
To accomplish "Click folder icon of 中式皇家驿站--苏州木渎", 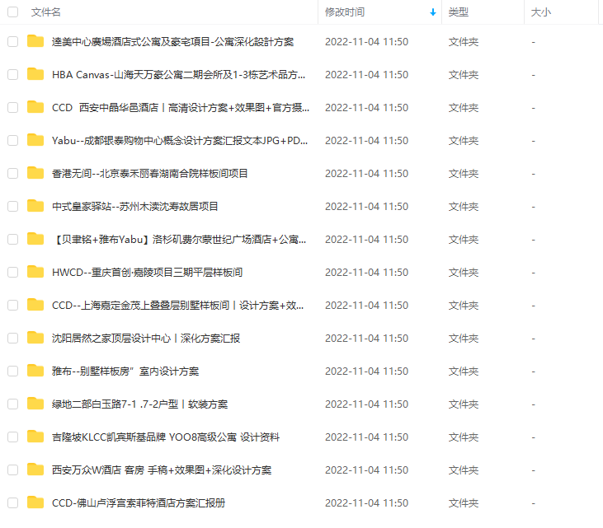I will tap(35, 206).
